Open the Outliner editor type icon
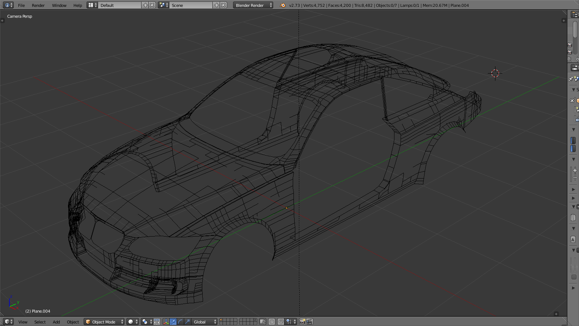 point(575,14)
